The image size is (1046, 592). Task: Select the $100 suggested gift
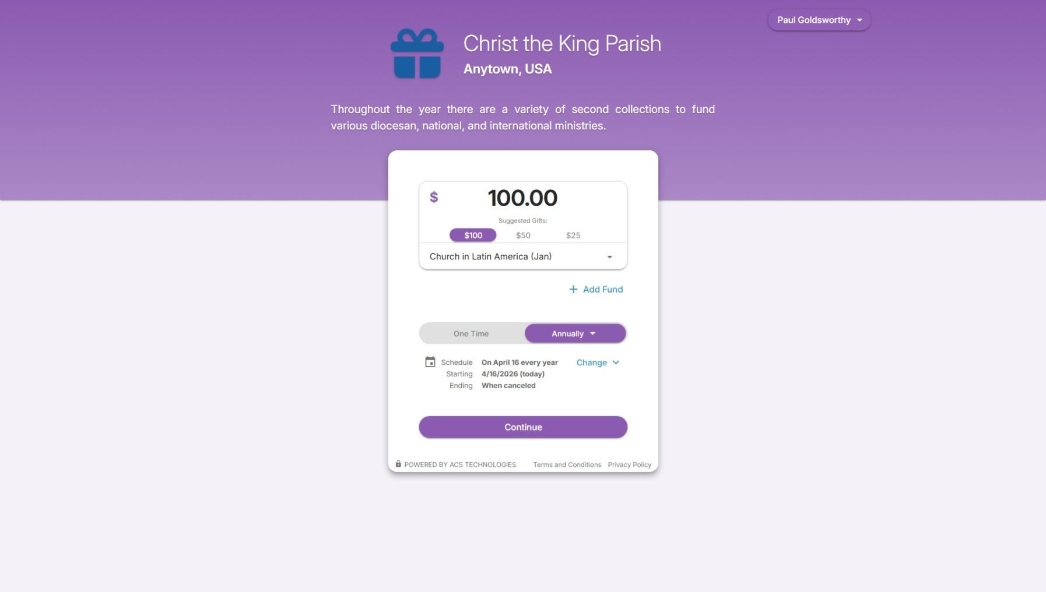click(473, 235)
